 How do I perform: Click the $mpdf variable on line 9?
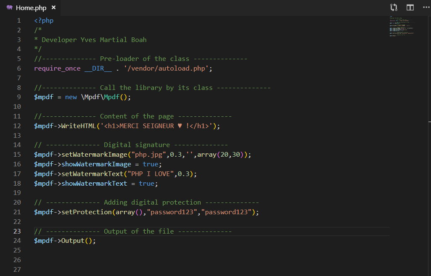point(44,97)
